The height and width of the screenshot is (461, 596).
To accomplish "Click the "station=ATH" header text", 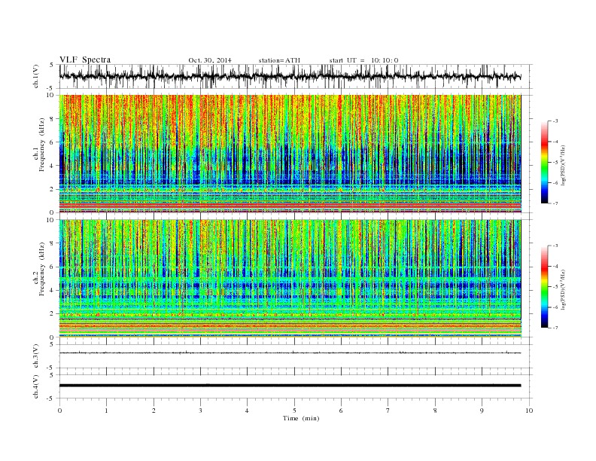I will tap(279, 60).
